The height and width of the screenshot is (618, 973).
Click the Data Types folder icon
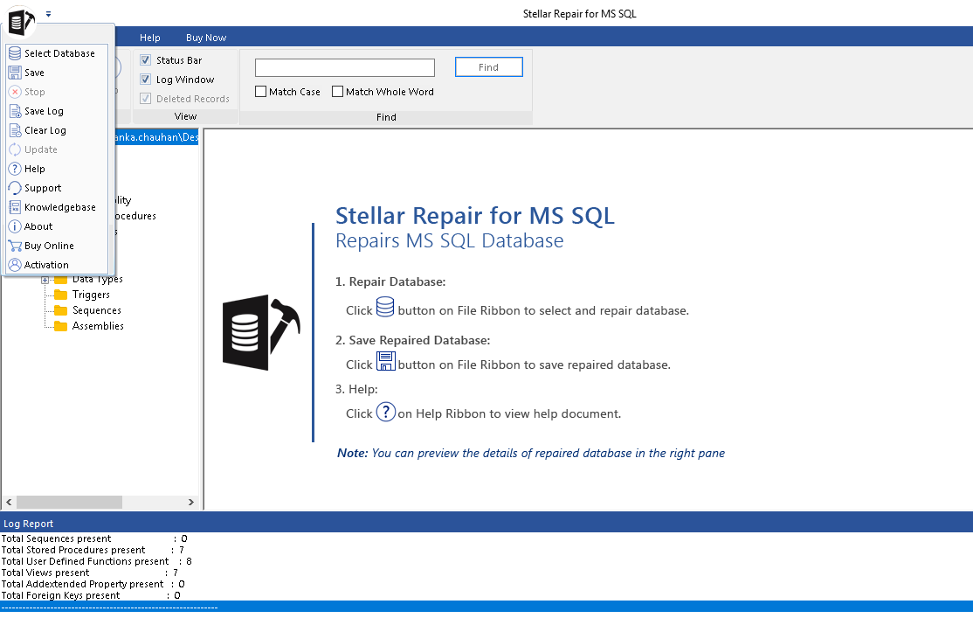[x=61, y=280]
